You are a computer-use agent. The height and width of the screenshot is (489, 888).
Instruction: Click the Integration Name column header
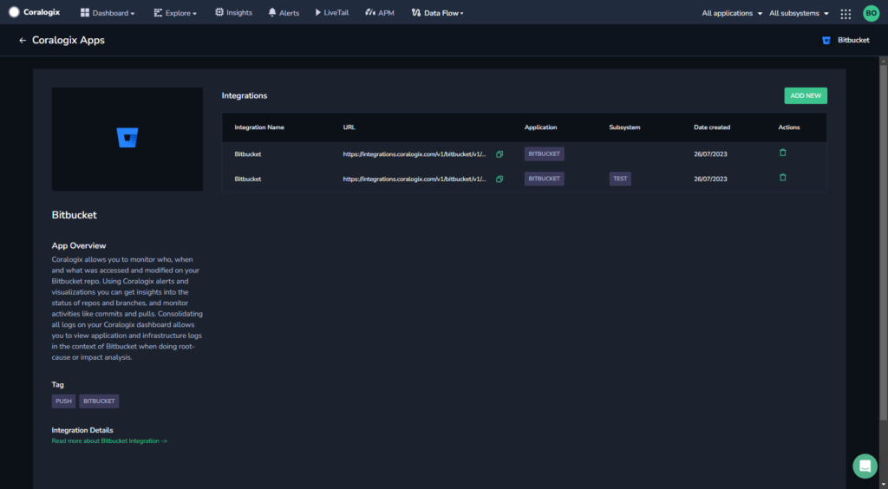(x=259, y=127)
